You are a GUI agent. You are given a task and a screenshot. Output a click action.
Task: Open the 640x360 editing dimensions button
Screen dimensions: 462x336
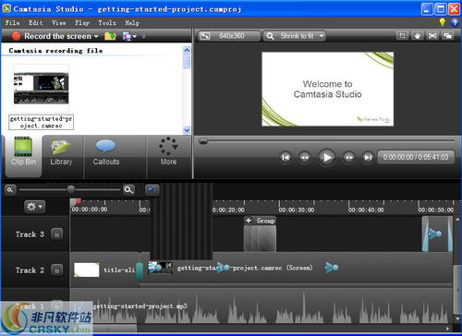229,36
